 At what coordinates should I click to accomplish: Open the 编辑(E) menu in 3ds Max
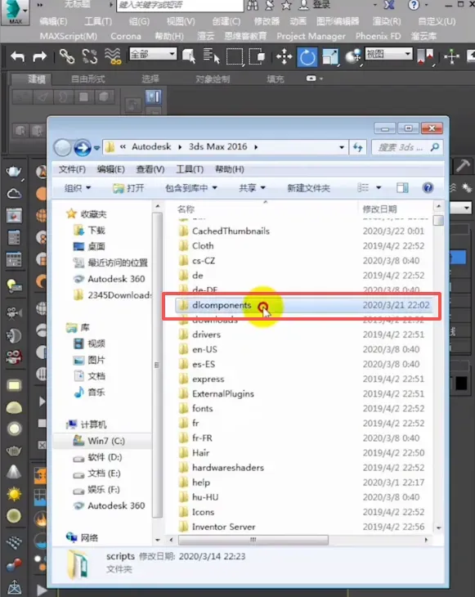pos(53,21)
